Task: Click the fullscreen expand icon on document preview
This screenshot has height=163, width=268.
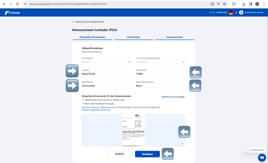Action: coord(182,117)
